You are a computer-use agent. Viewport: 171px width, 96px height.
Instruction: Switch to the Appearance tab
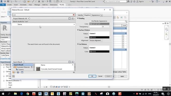coord(96,15)
